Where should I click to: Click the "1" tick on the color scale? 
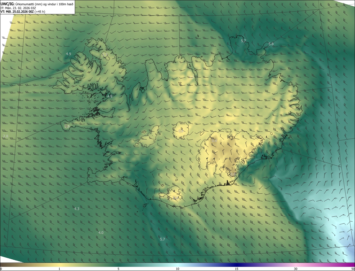tap(59, 269)
